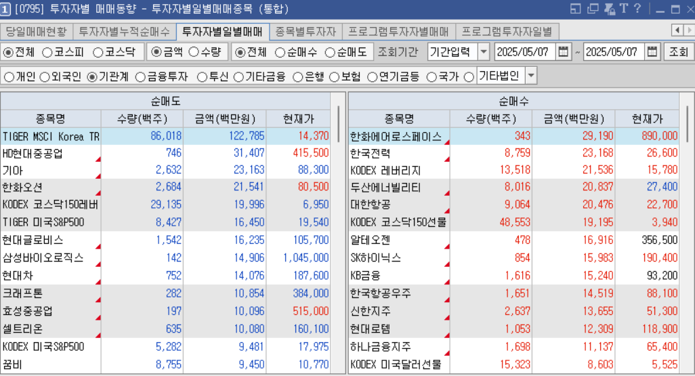The width and height of the screenshot is (695, 376).
Task: Pick the 개인 investor radio button
Action: click(9, 77)
